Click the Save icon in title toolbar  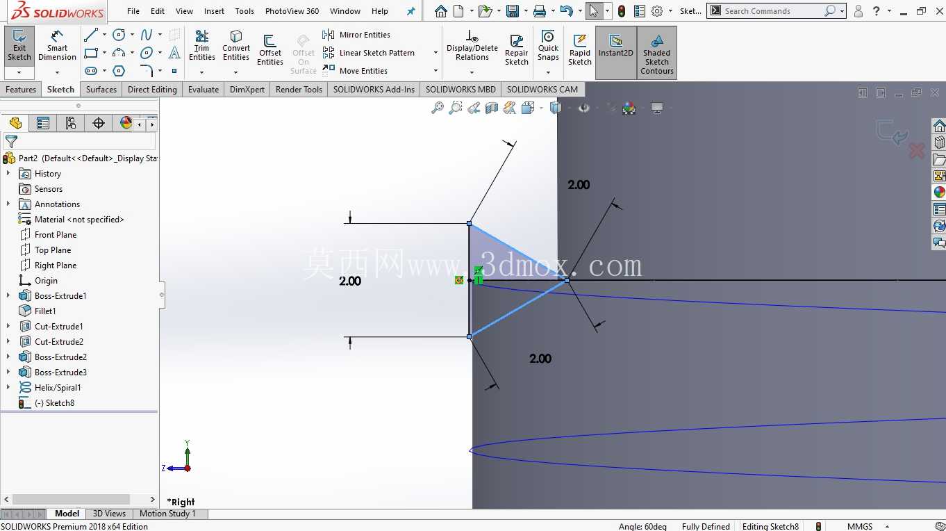pos(513,11)
